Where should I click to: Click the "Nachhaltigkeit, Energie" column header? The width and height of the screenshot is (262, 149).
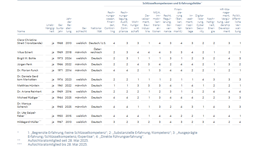211,25
